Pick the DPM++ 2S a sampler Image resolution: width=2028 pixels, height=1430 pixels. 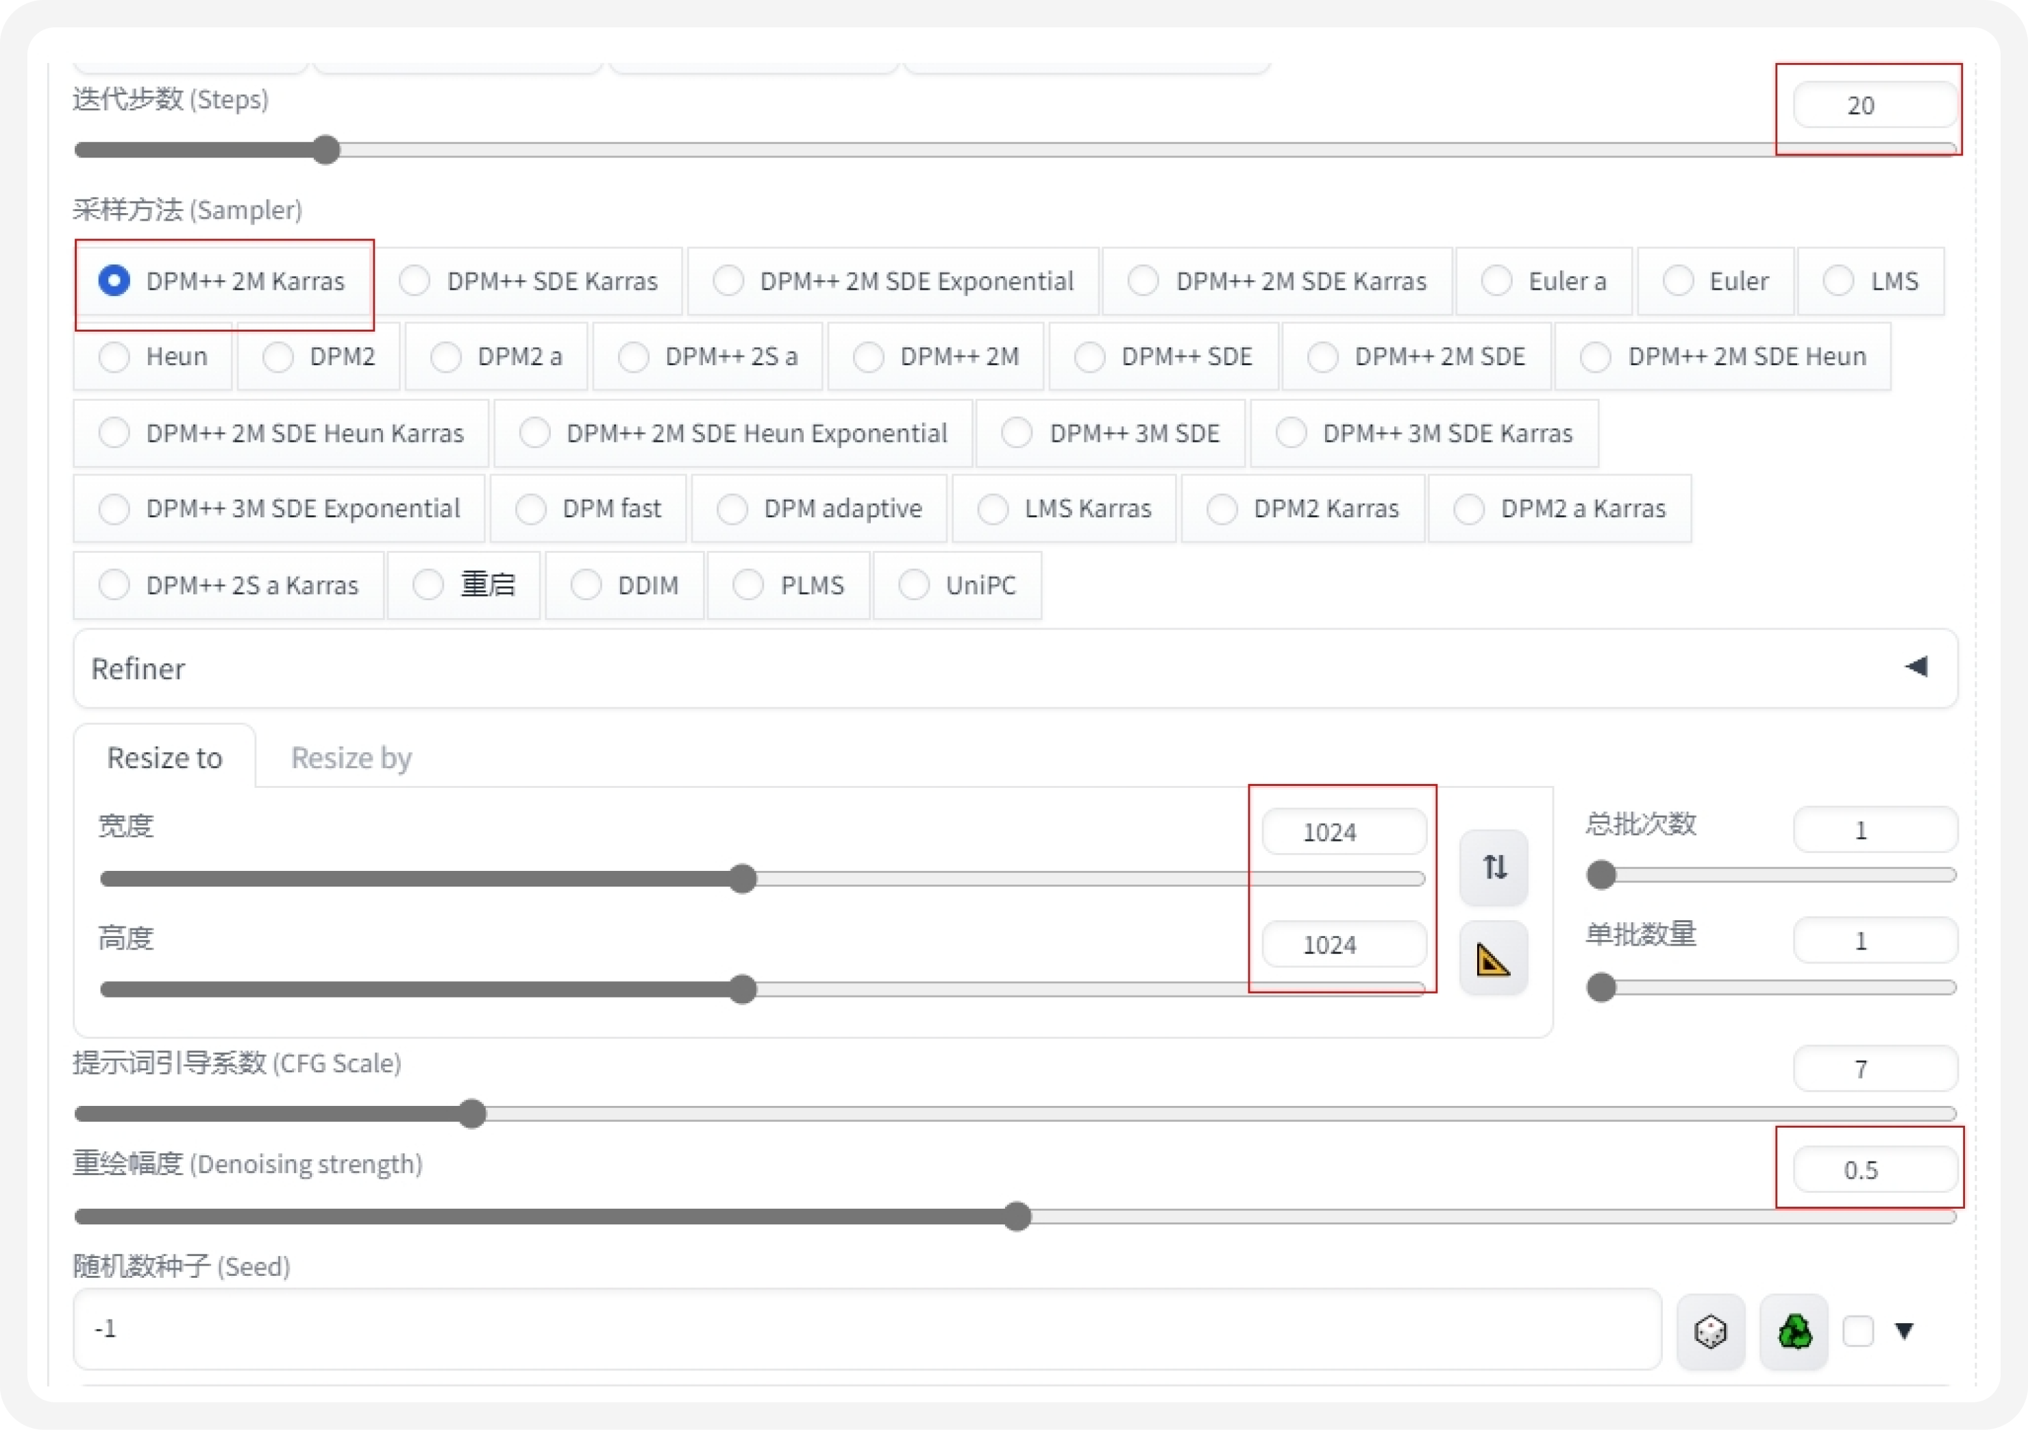(x=708, y=357)
